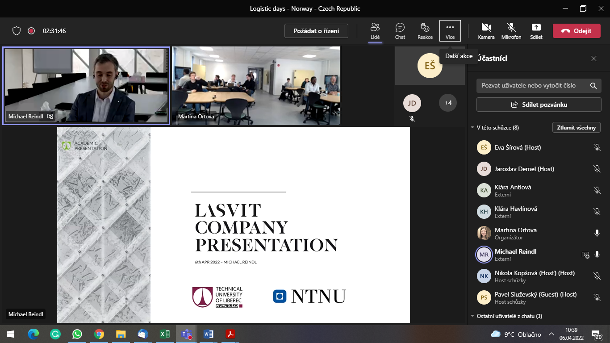Click the EŠ avatar tile
Screen dimensions: 610x343
pos(430,66)
